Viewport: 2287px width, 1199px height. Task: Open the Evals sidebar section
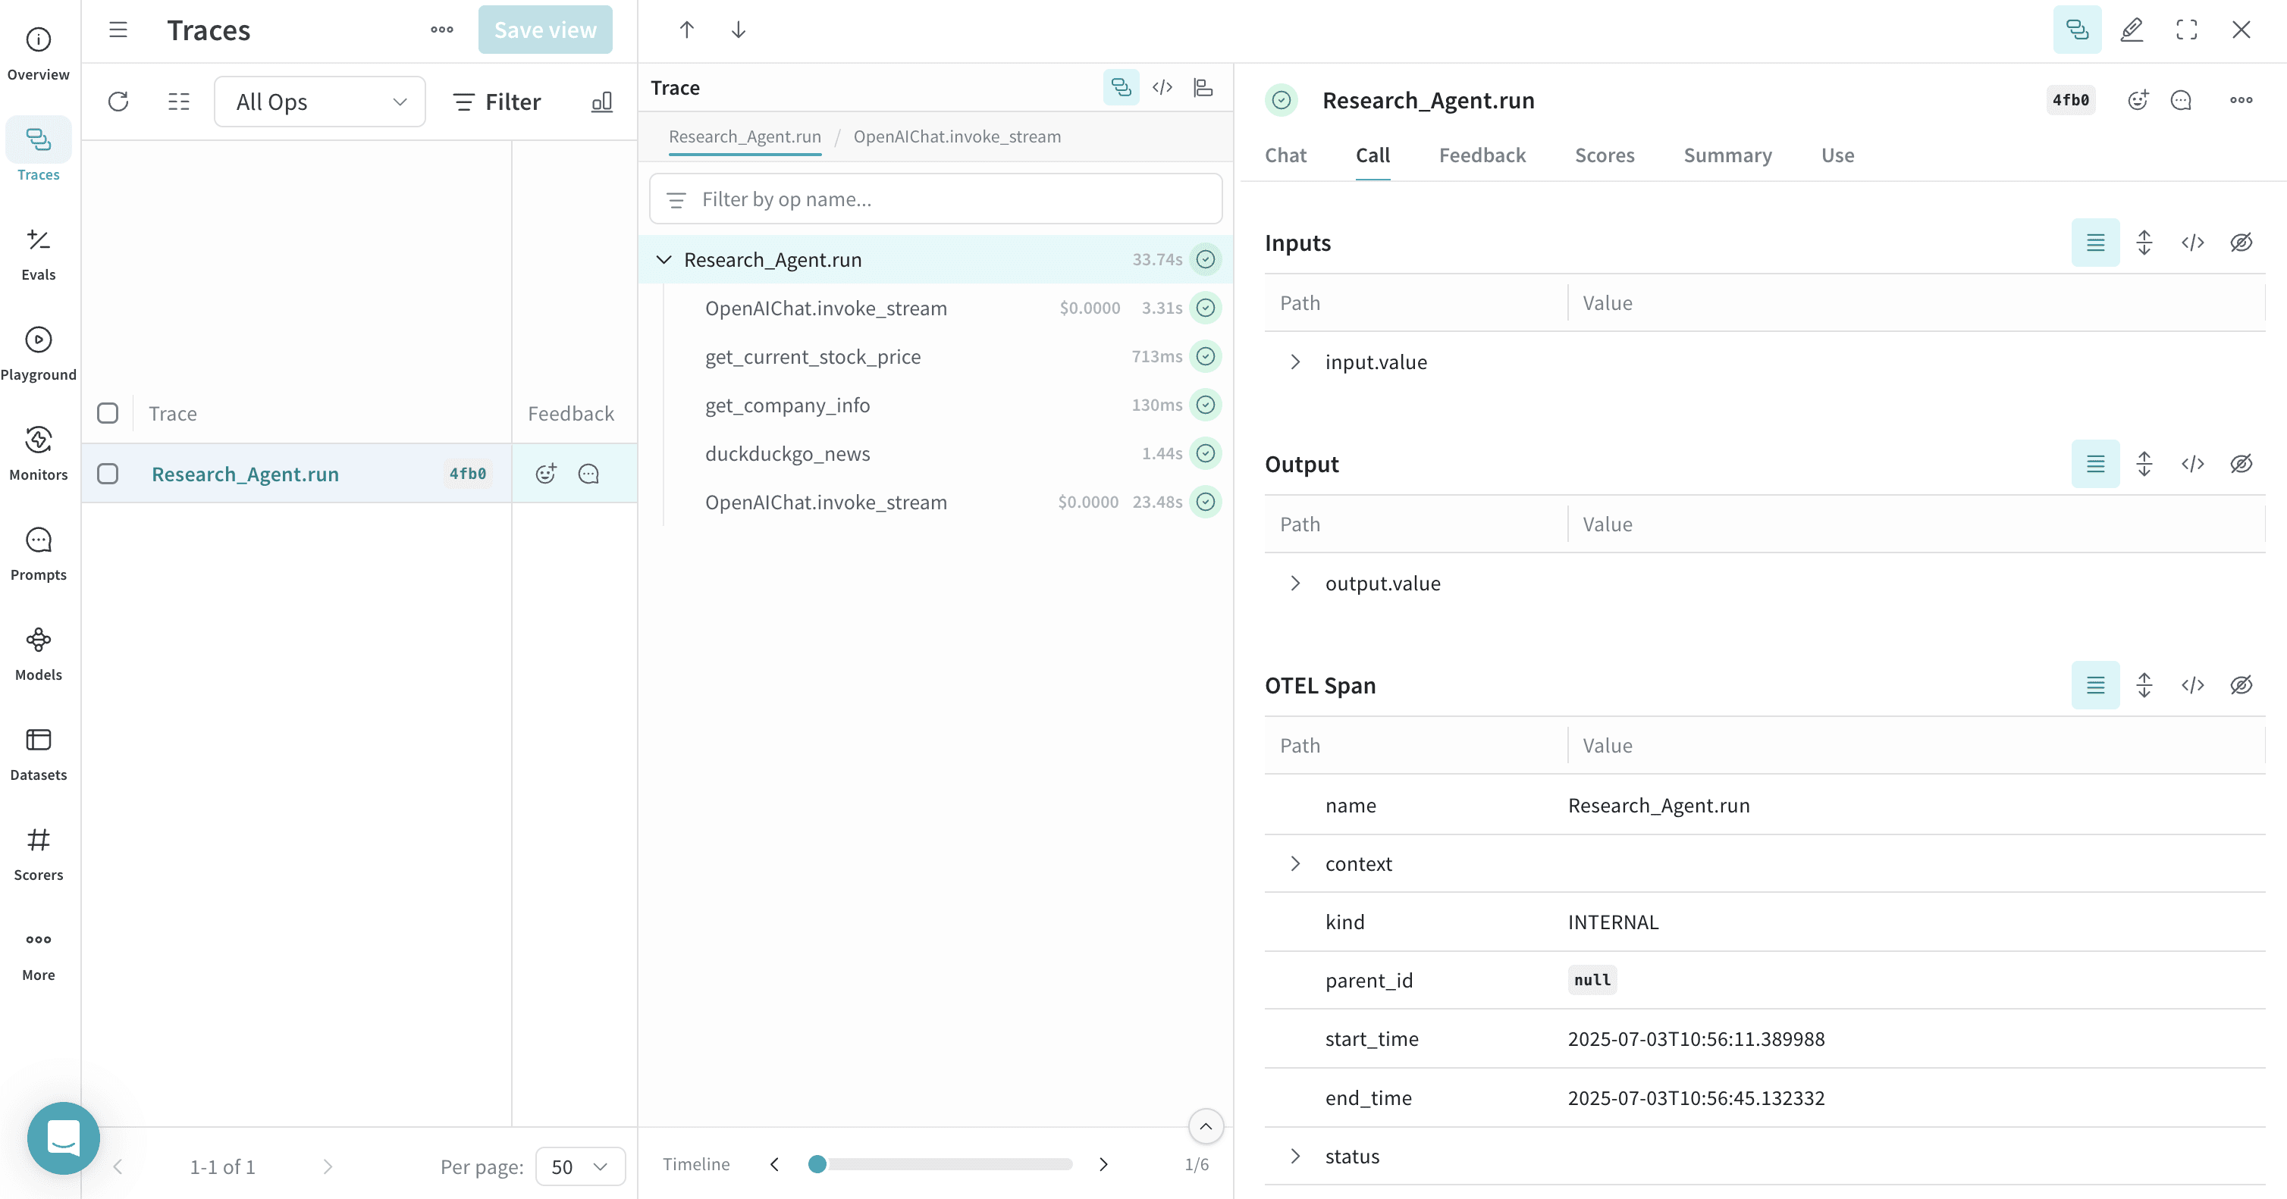[x=38, y=254]
